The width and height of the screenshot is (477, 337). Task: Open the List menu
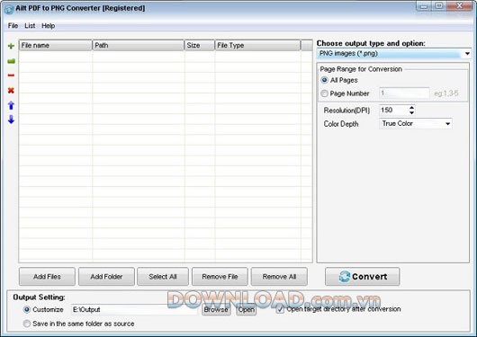[30, 26]
